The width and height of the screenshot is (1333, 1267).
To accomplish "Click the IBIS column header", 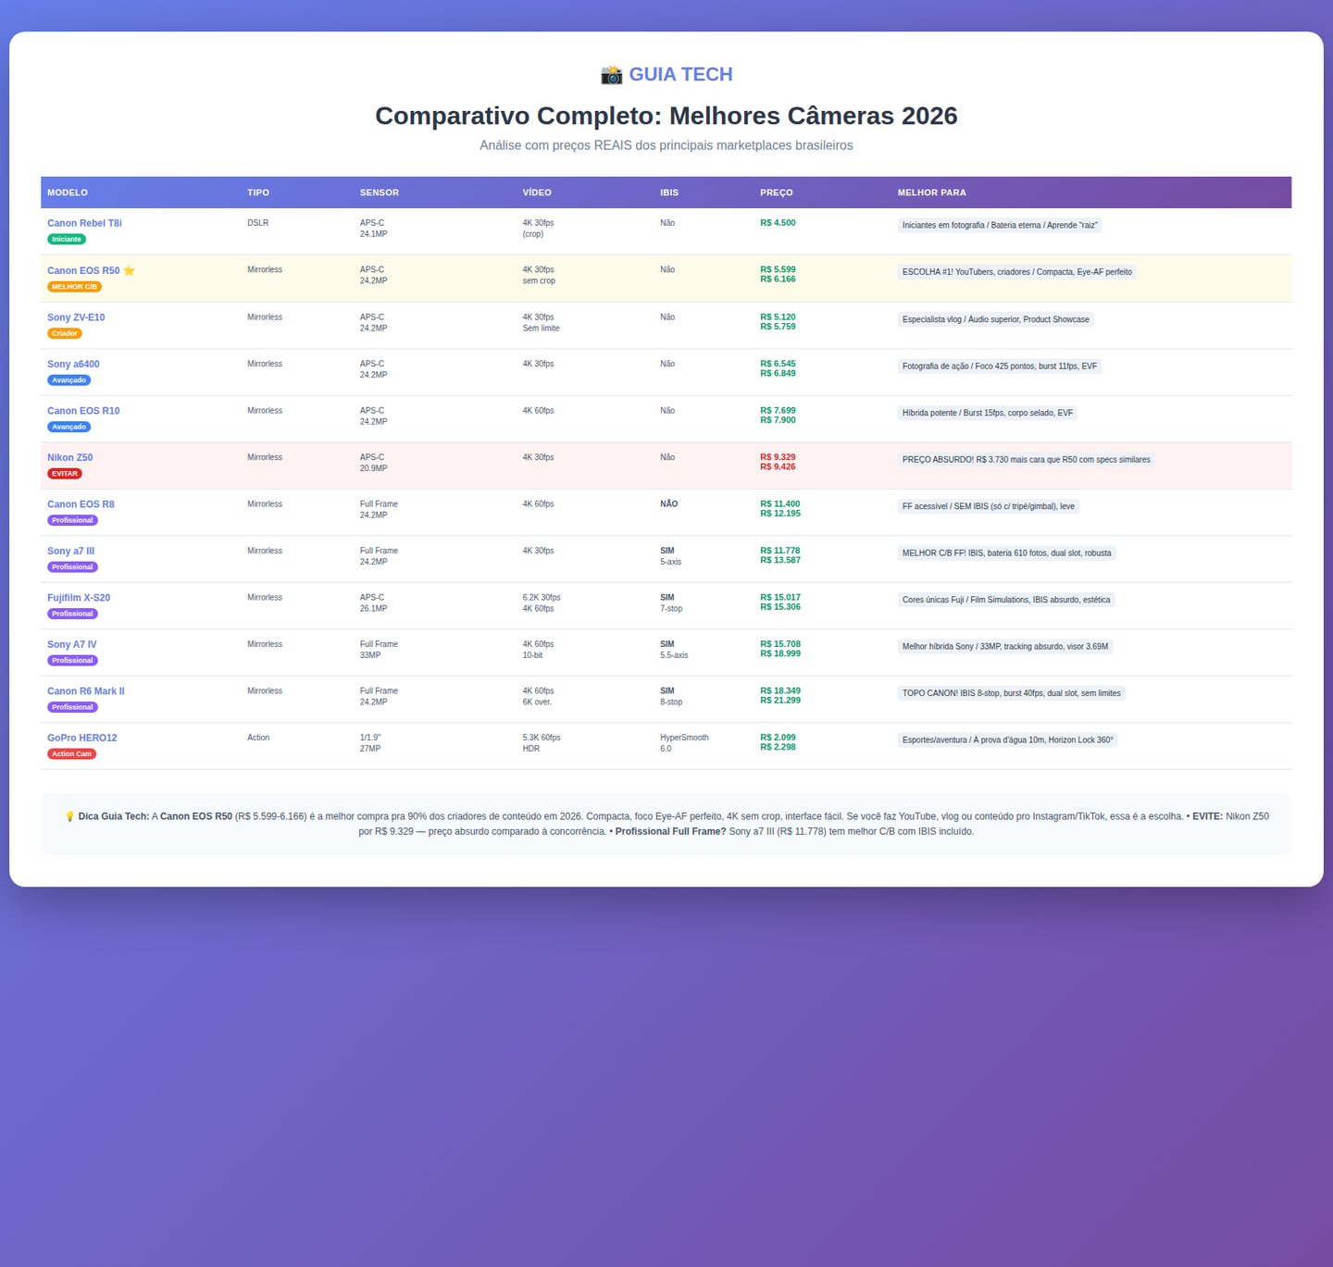I will 669,193.
